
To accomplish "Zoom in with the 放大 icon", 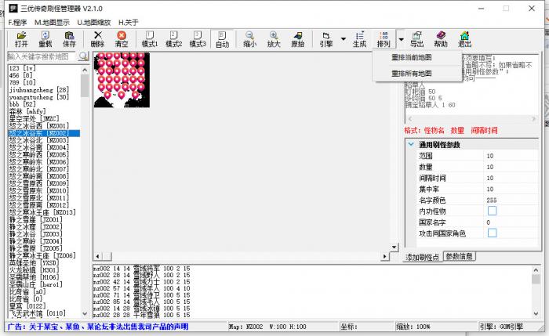I will [x=274, y=39].
